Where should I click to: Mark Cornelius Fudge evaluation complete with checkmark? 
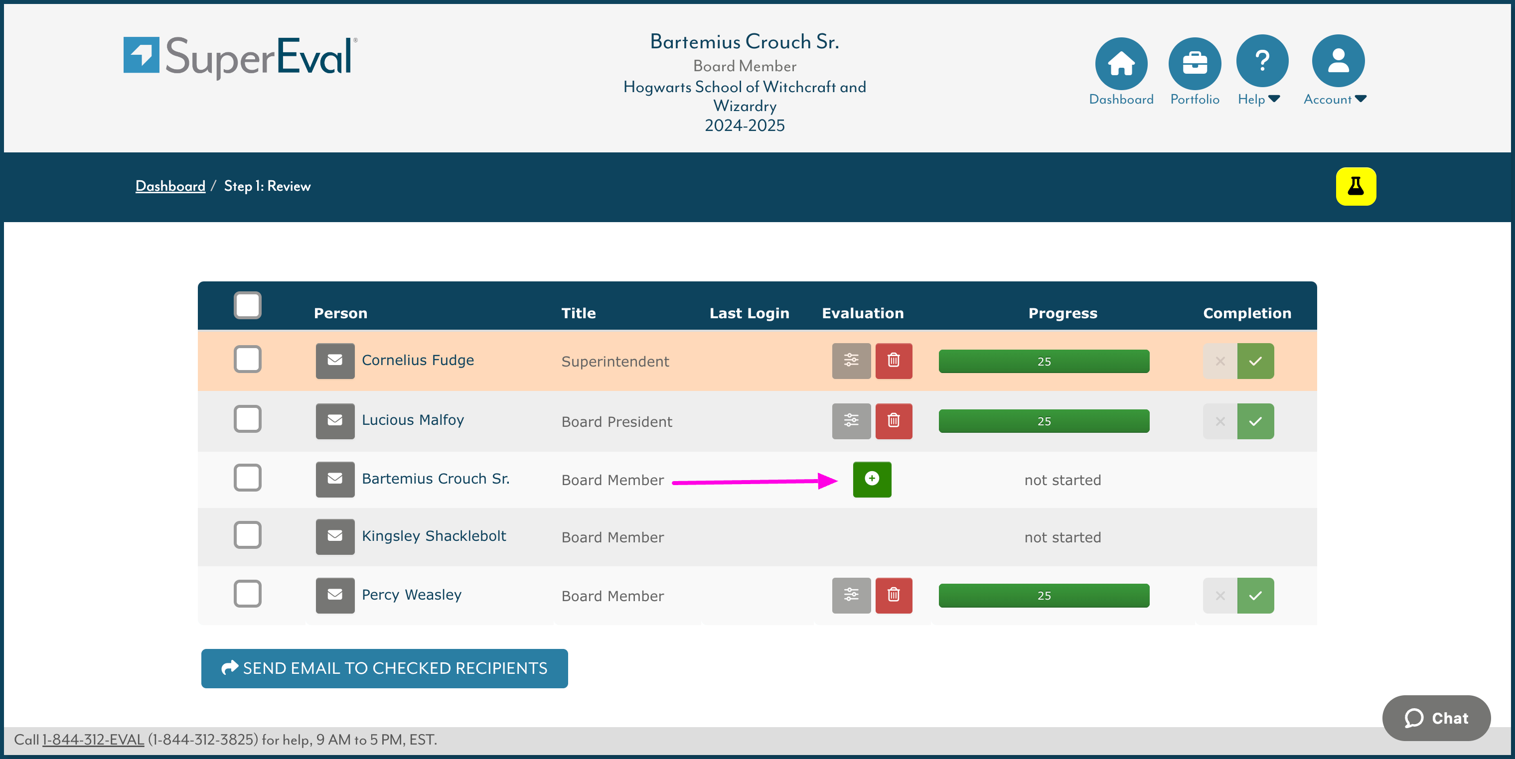[x=1255, y=361]
